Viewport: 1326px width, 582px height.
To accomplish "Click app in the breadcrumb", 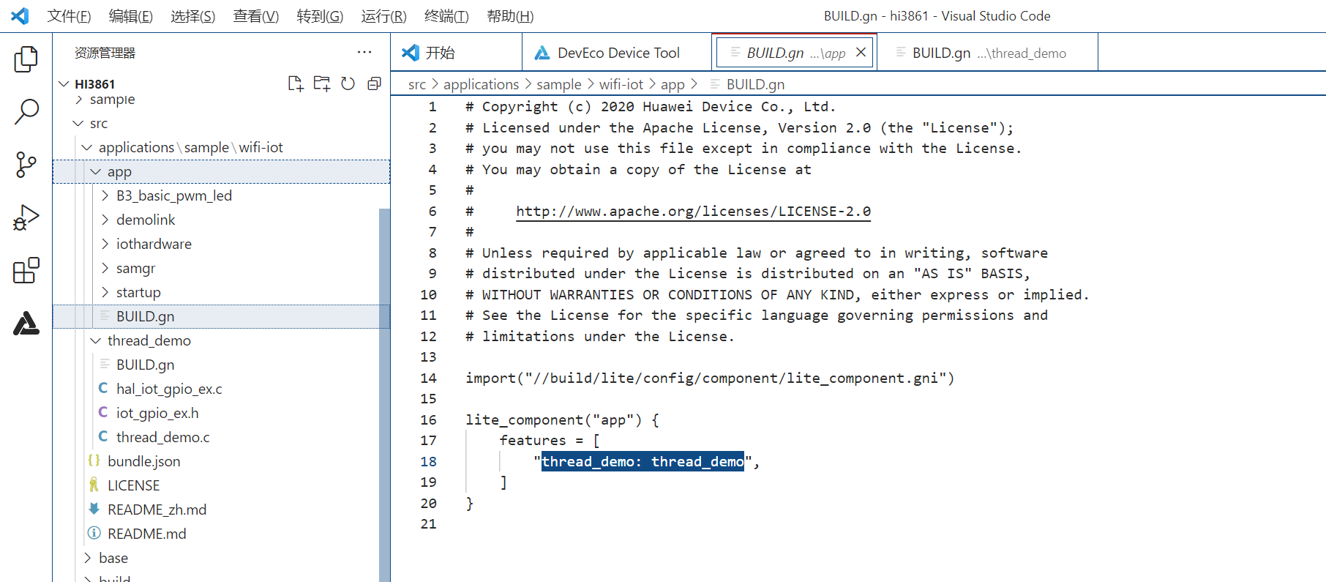I will [x=673, y=84].
